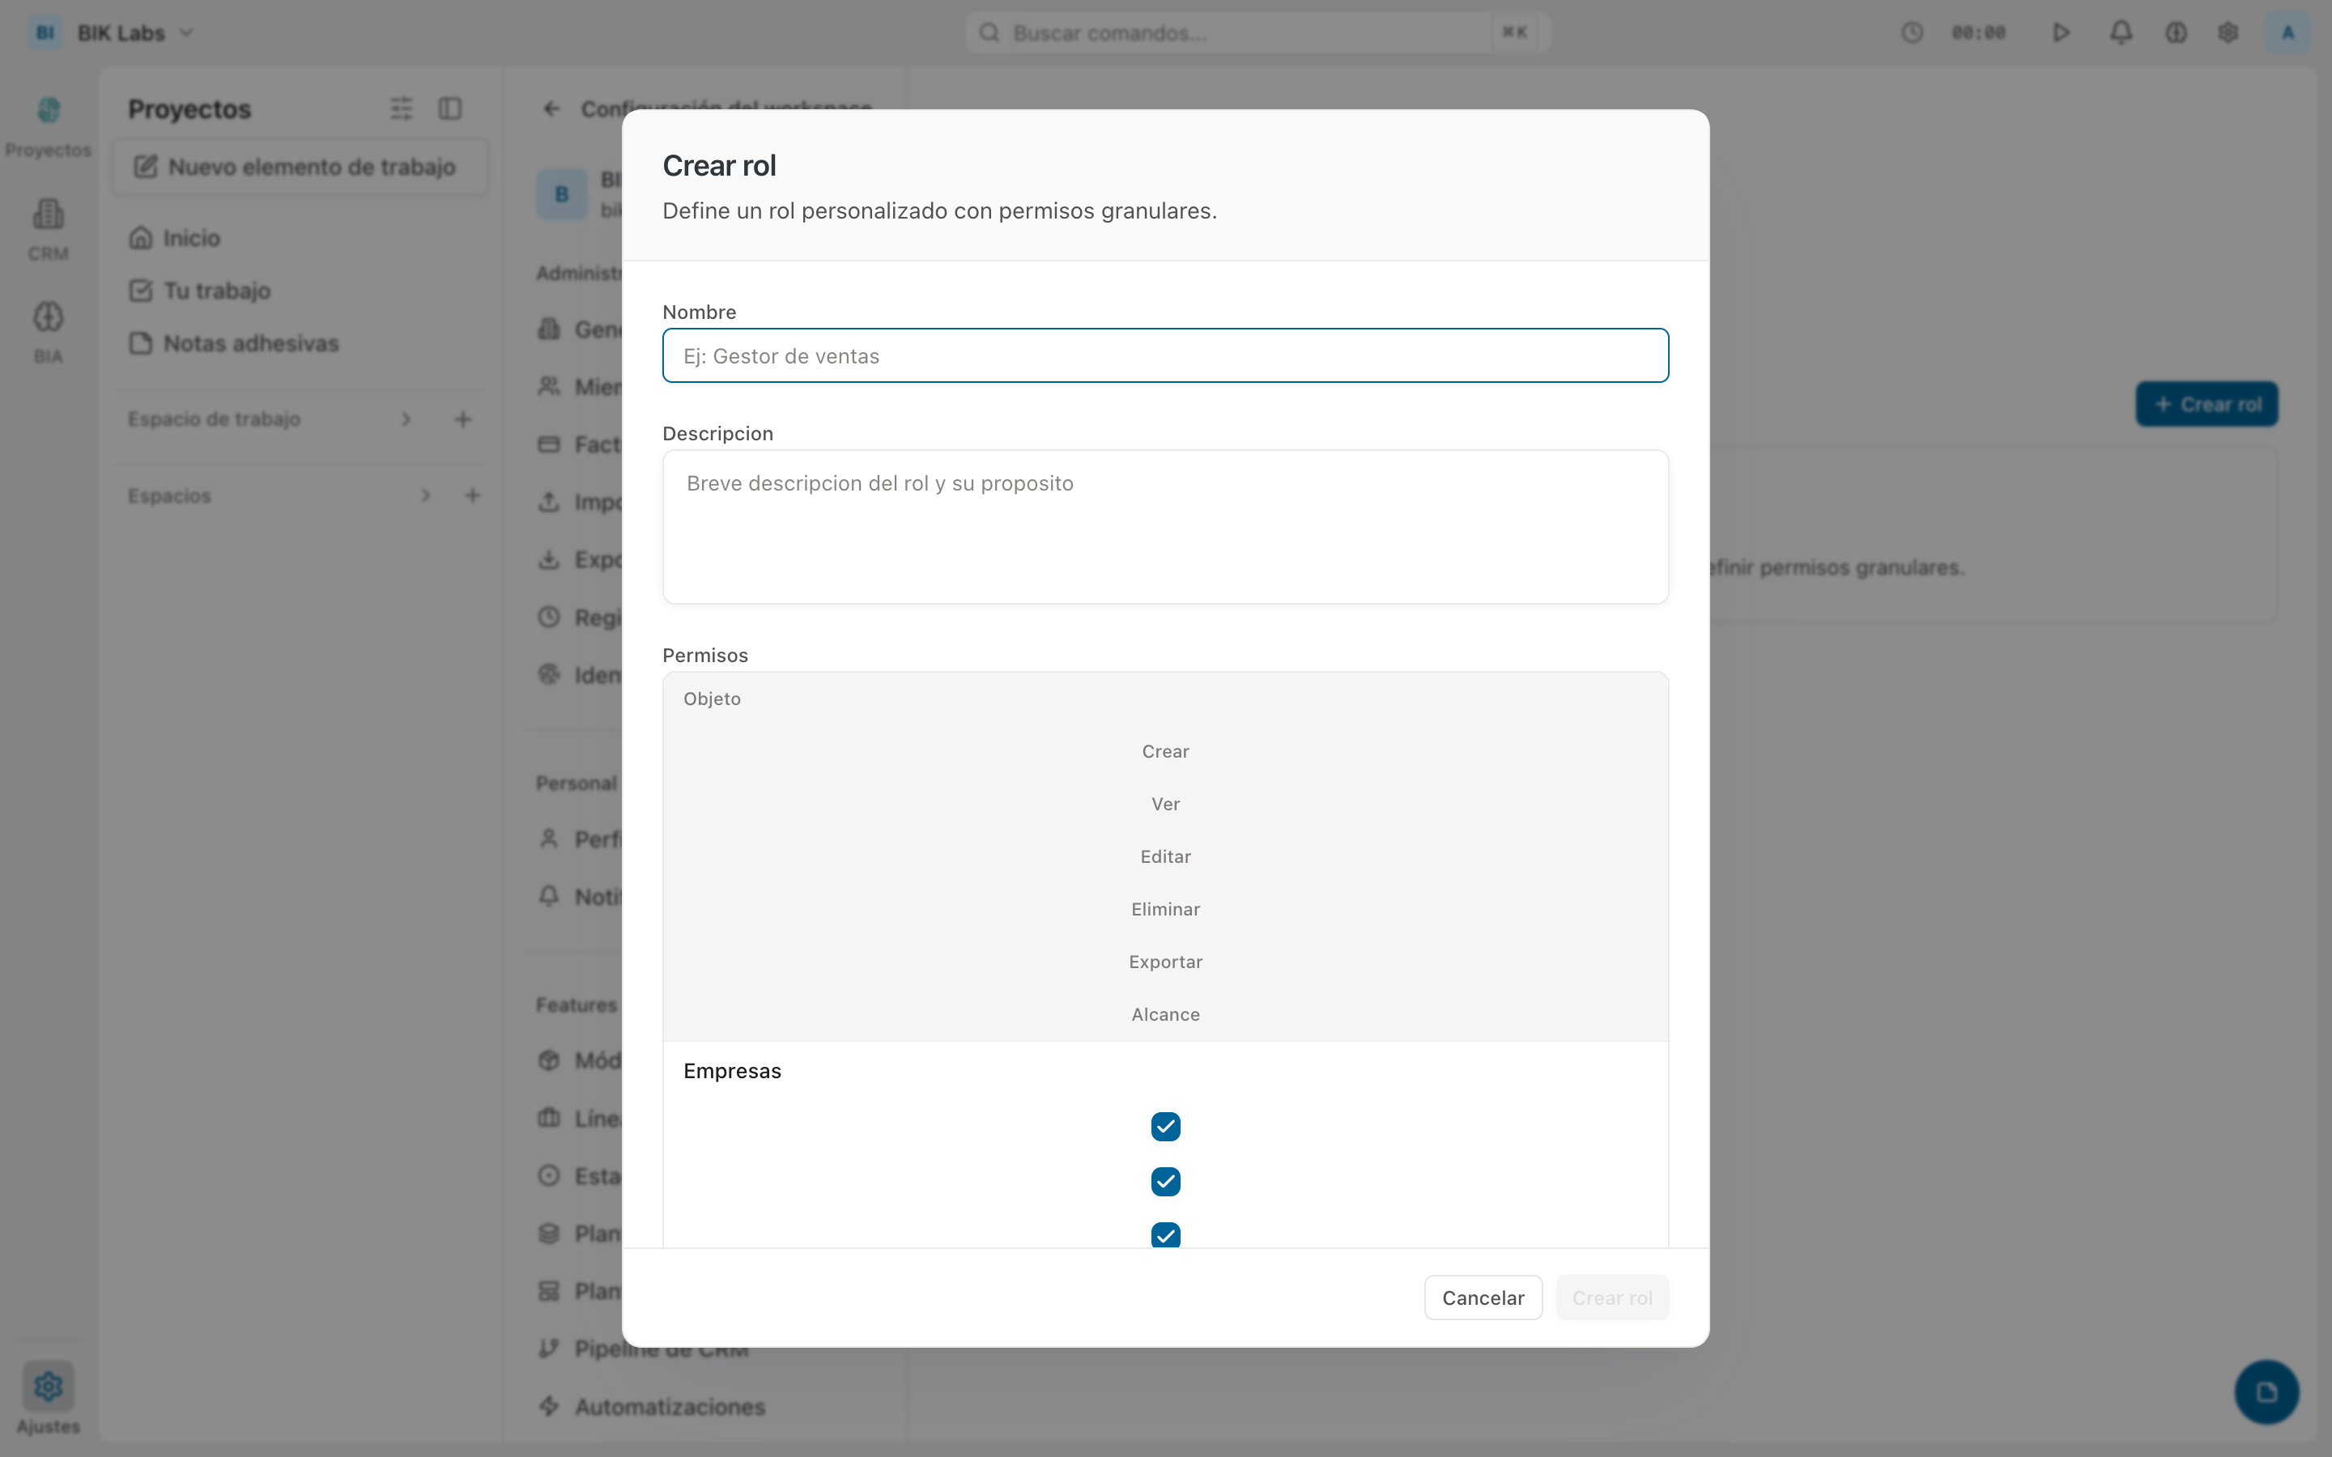
Task: Expand the Espacios section chevron
Action: 425,495
